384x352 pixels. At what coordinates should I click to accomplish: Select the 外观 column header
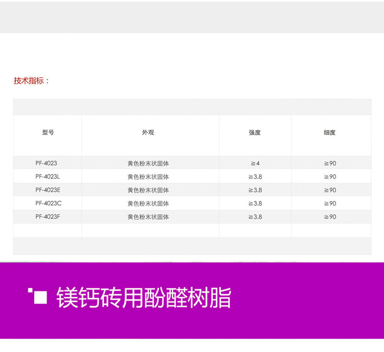coord(148,133)
